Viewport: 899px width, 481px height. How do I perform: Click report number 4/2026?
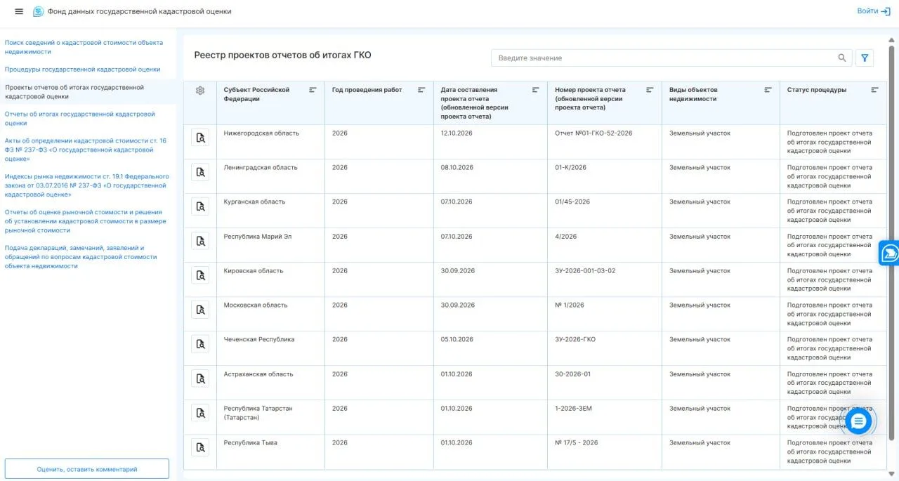click(x=565, y=237)
